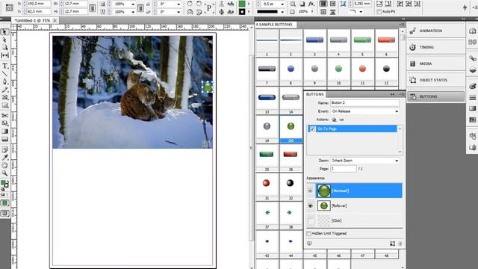Click the Buttons panel entry in dock
Screen dimensions: 478x269
click(x=436, y=96)
